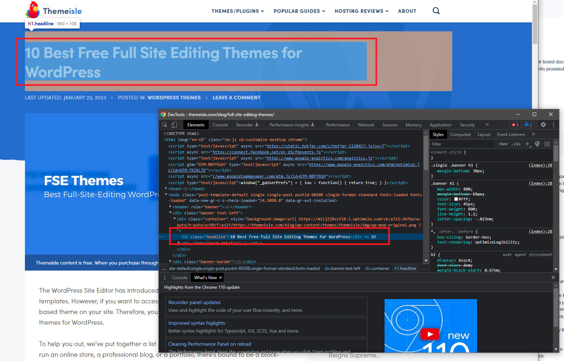The height and width of the screenshot is (361, 564).
Task: Collapse the div banner text-left node
Action: pyautogui.click(x=171, y=213)
